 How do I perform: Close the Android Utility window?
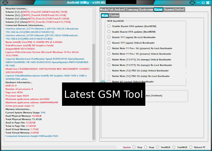(x=208, y=3)
